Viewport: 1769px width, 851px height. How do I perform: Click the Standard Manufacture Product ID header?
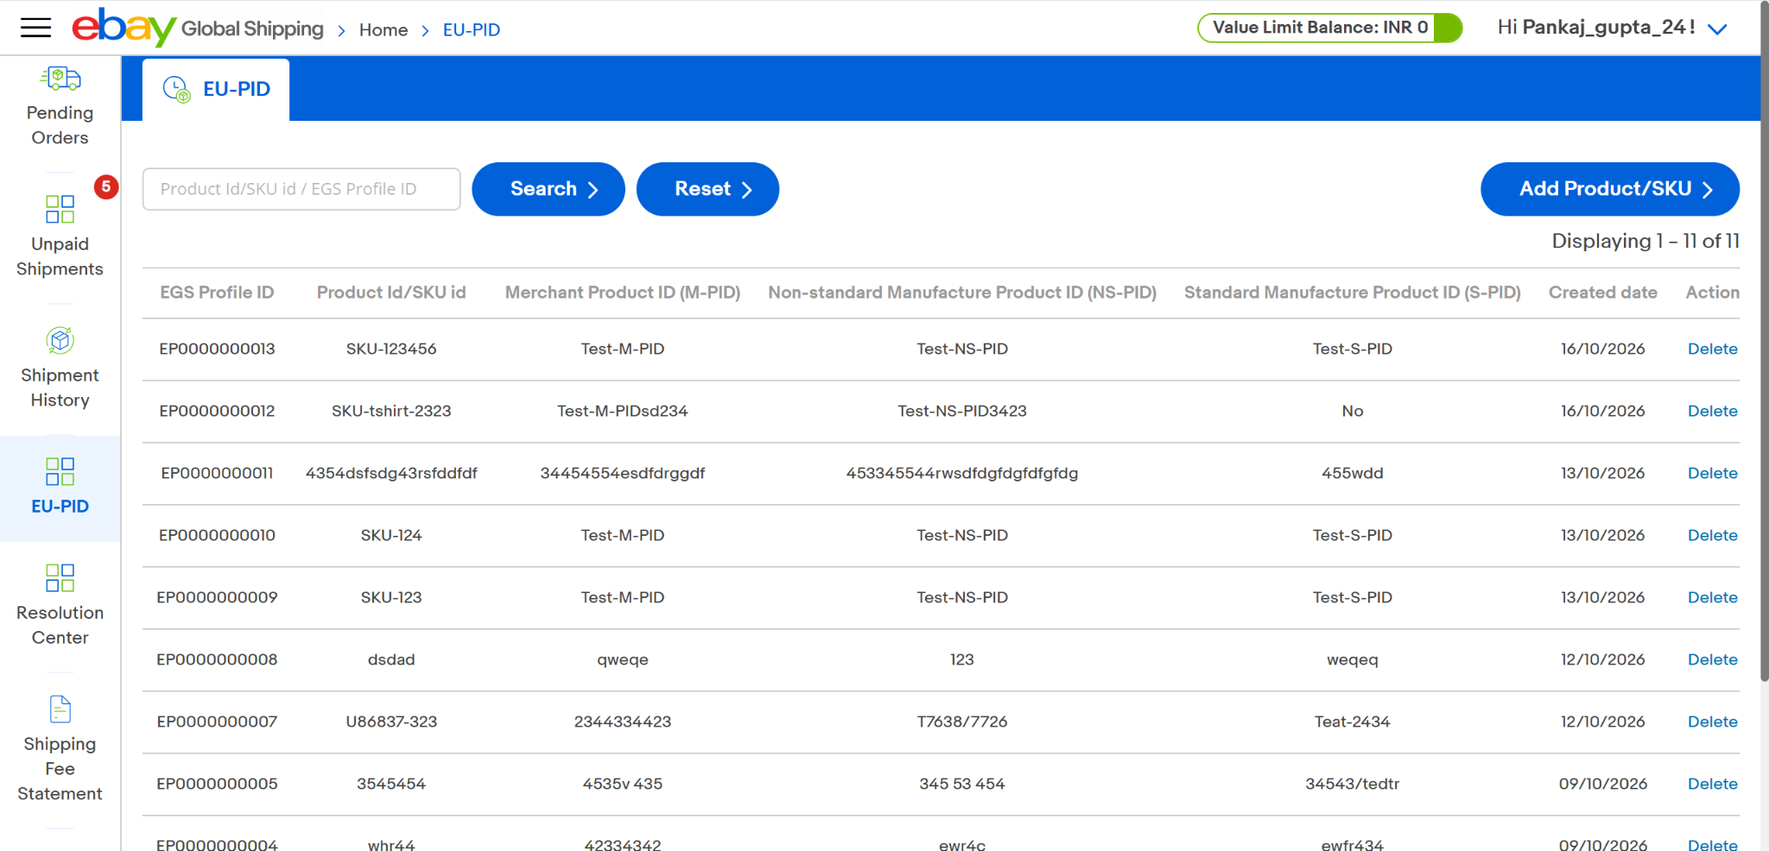coord(1353,293)
